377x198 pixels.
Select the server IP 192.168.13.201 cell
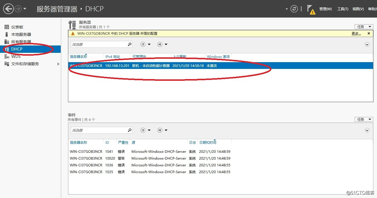pyautogui.click(x=117, y=66)
